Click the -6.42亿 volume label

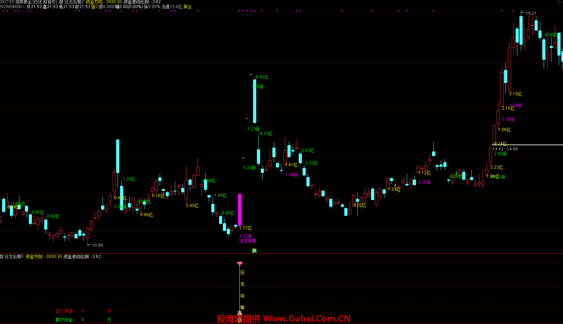click(x=261, y=77)
